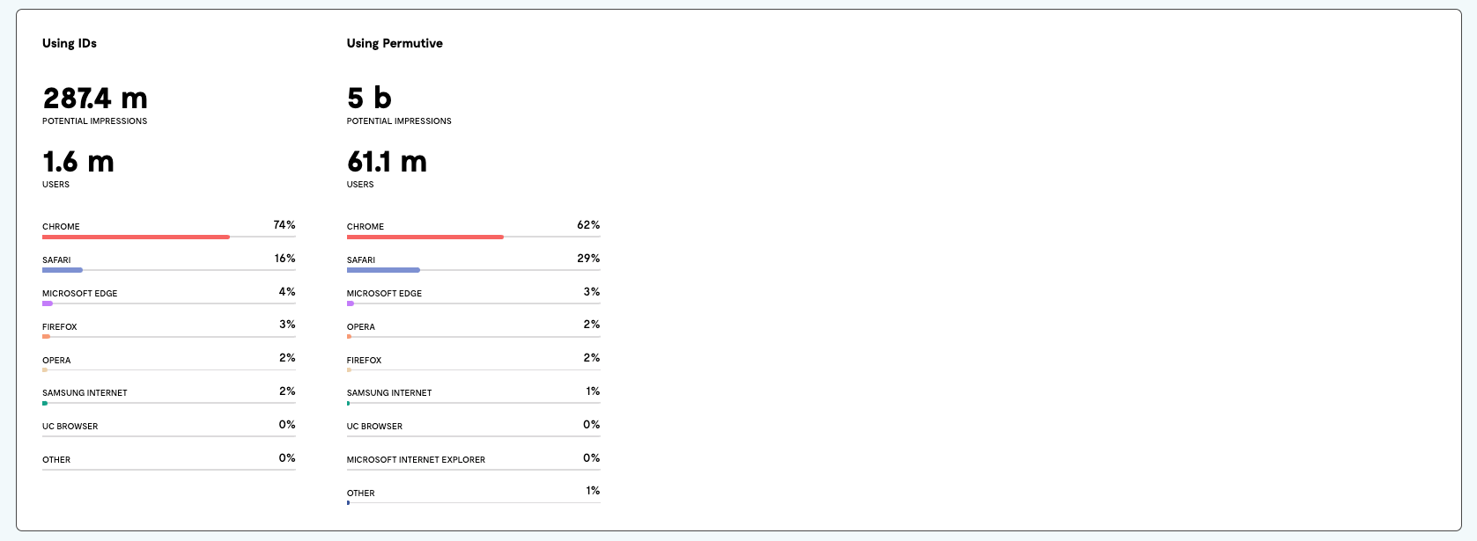This screenshot has height=541, width=1477.
Task: Click the blue Safari bar under Using IDs
Action: (63, 270)
